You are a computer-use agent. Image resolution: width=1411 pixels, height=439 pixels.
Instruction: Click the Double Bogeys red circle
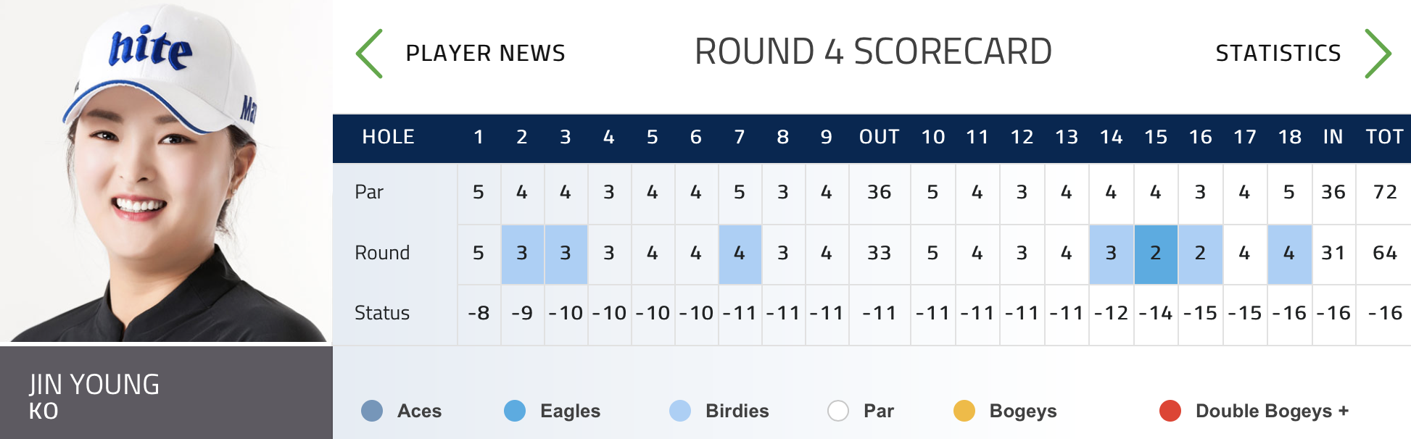1170,411
